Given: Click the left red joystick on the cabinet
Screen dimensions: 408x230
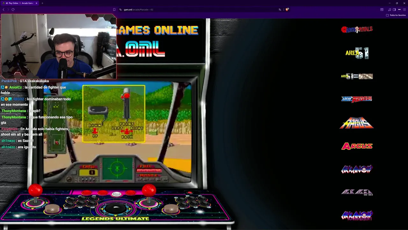Looking at the screenshot, I should [x=35, y=191].
